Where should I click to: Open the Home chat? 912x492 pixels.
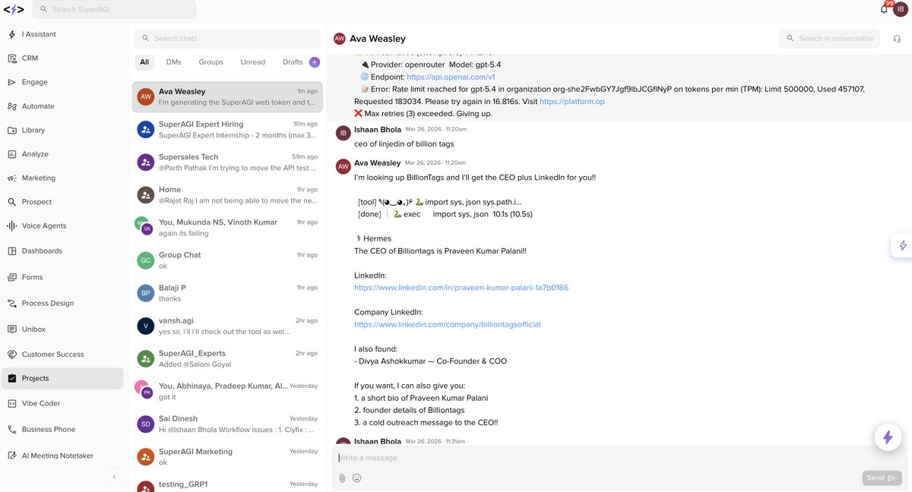coord(227,194)
